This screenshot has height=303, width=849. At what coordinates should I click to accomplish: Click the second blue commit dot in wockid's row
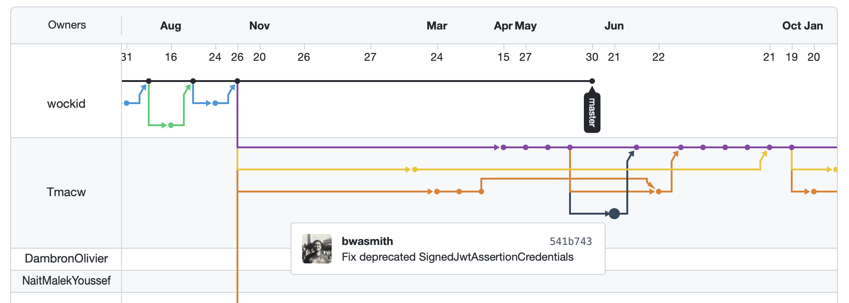pos(215,103)
